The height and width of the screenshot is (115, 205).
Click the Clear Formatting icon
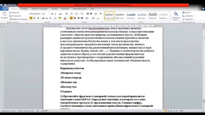[x=66, y=14]
